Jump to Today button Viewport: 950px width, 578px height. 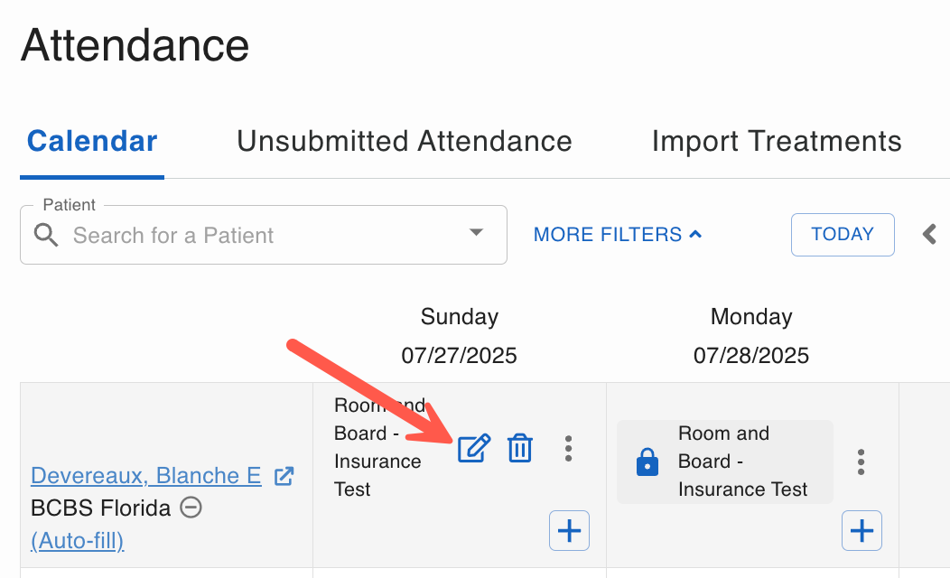(843, 235)
